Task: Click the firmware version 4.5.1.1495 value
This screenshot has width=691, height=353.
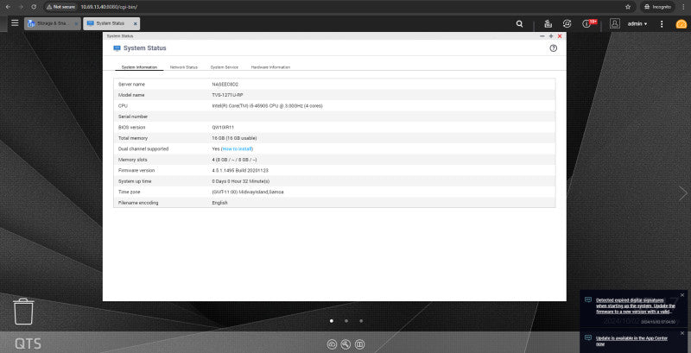Action: point(238,171)
